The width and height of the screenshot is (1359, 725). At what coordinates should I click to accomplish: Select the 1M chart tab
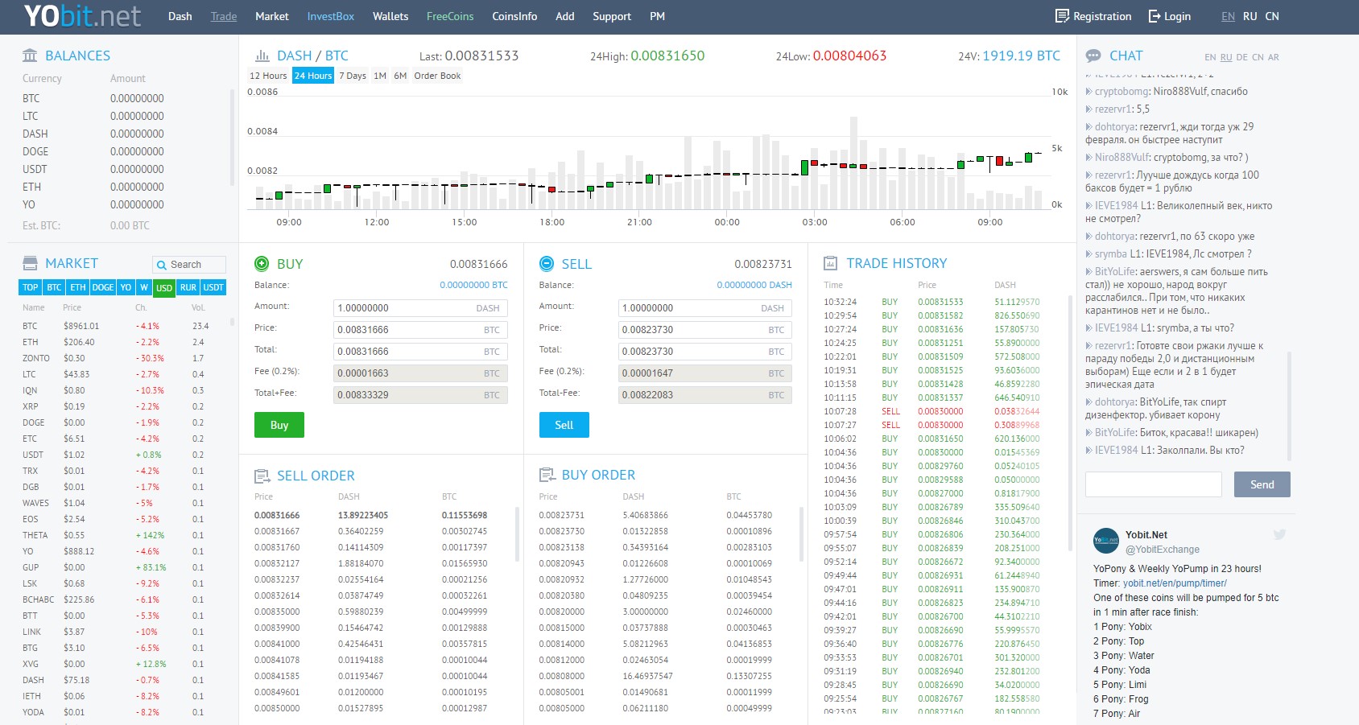[380, 76]
